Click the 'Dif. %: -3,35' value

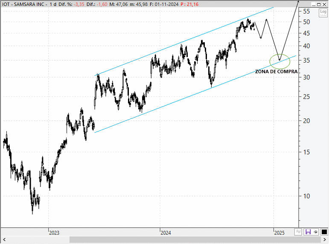click(71, 4)
